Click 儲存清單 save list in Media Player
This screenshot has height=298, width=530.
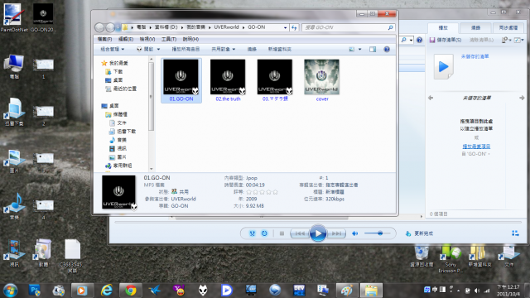click(446, 40)
